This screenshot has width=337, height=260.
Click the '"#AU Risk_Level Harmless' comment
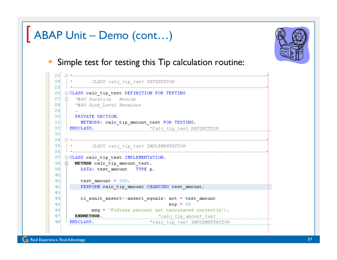[108, 105]
